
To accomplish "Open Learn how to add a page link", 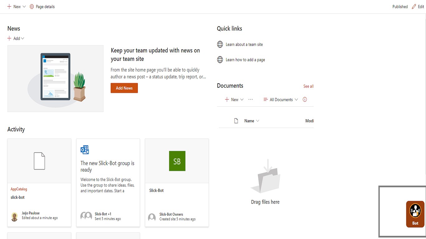I will [245, 60].
